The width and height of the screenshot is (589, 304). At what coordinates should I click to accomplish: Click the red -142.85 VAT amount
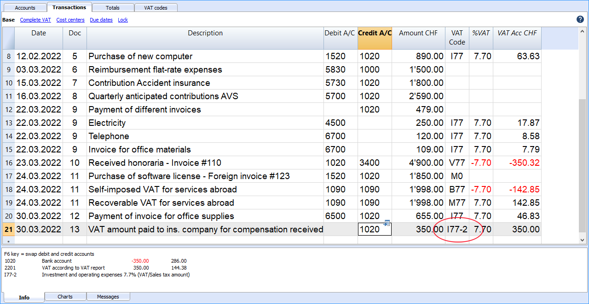pos(517,190)
